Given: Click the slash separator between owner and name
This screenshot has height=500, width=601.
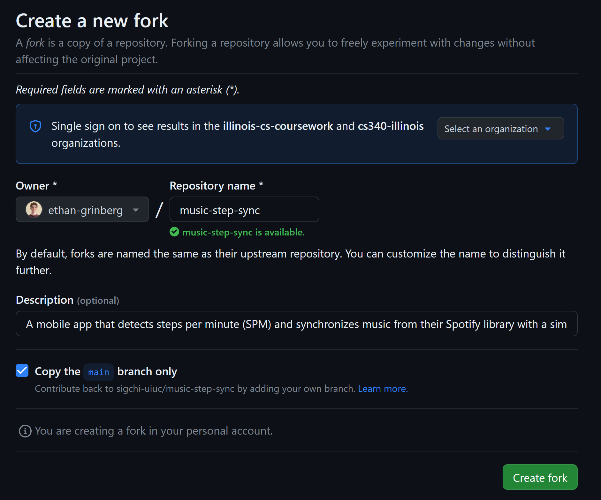Looking at the screenshot, I should click(x=159, y=210).
